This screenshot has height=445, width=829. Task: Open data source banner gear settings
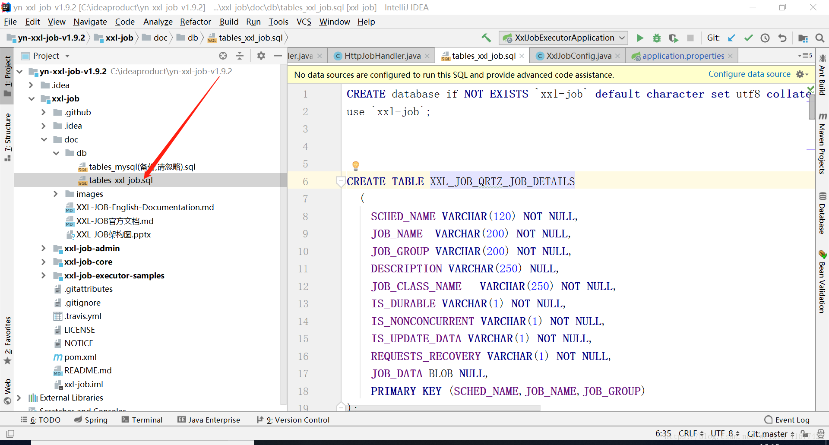click(x=802, y=74)
